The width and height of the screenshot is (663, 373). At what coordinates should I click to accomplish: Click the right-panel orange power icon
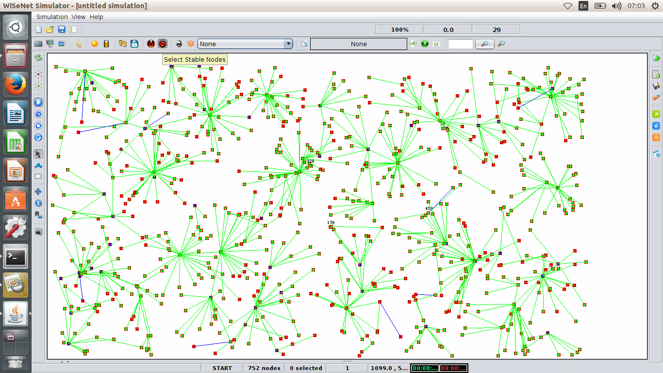tap(656, 137)
